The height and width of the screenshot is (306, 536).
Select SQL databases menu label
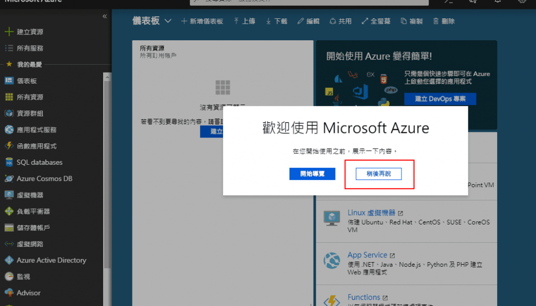(40, 162)
